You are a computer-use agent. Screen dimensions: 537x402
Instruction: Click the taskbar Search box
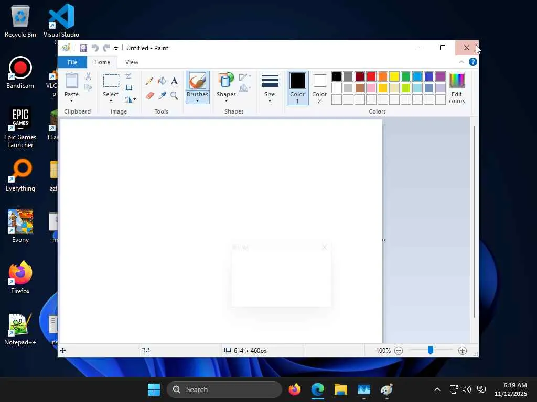tap(224, 389)
